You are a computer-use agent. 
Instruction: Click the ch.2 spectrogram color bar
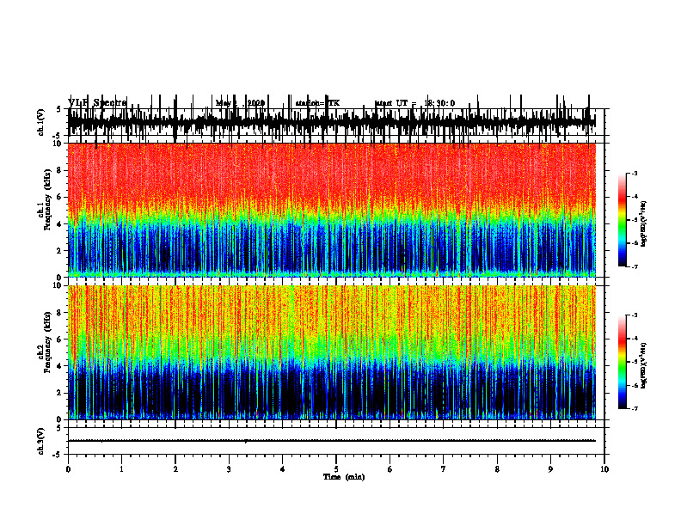(x=623, y=362)
